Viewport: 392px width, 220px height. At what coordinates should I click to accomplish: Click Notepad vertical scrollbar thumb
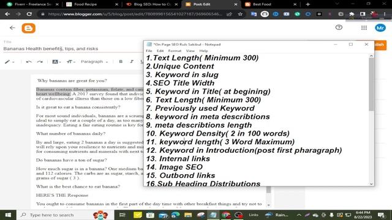click(371, 84)
